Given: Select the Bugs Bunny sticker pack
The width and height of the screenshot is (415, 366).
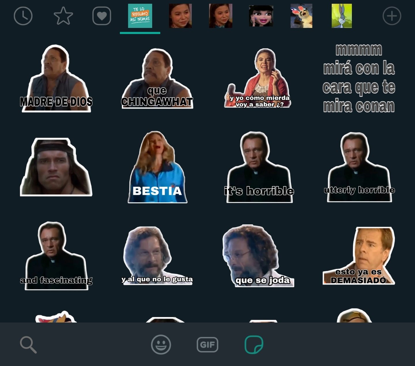Looking at the screenshot, I should (342, 16).
